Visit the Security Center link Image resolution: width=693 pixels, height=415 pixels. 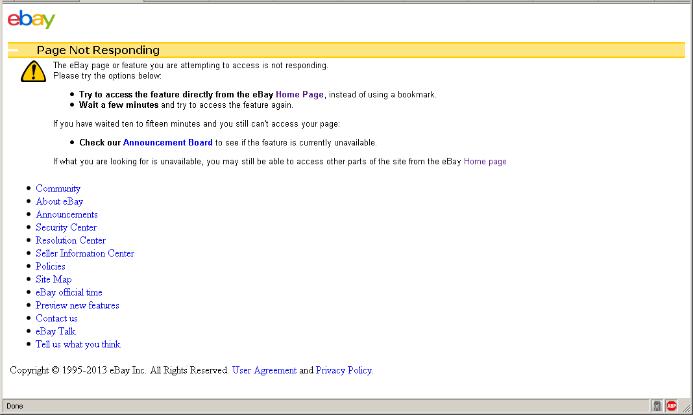(66, 227)
